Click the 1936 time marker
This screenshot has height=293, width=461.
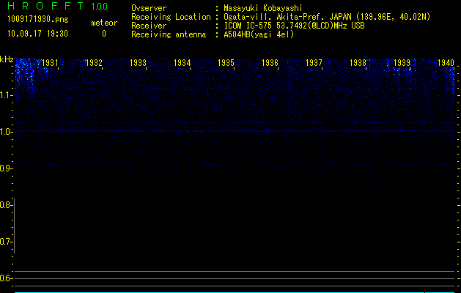270,63
